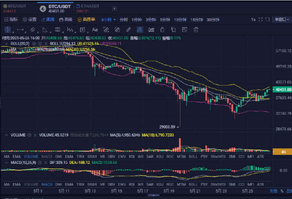Collapse the MACD(12,26,9) indicator chevron
This screenshot has height=199, width=292.
[6, 163]
